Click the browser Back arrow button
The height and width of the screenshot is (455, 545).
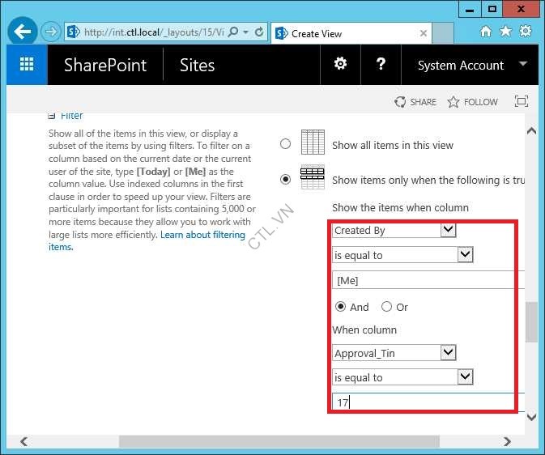(23, 32)
